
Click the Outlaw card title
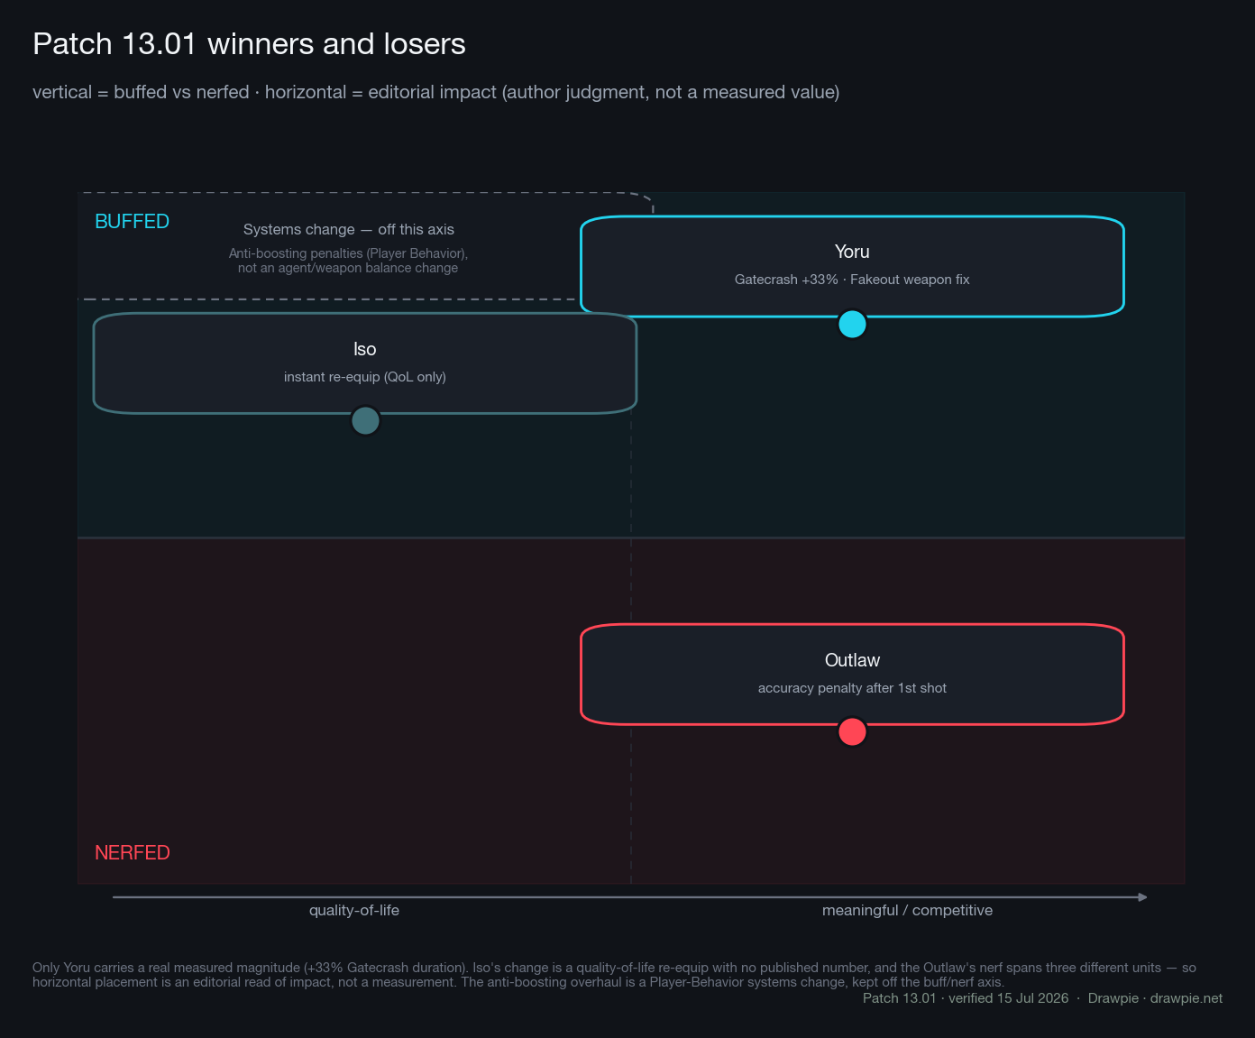click(x=852, y=660)
